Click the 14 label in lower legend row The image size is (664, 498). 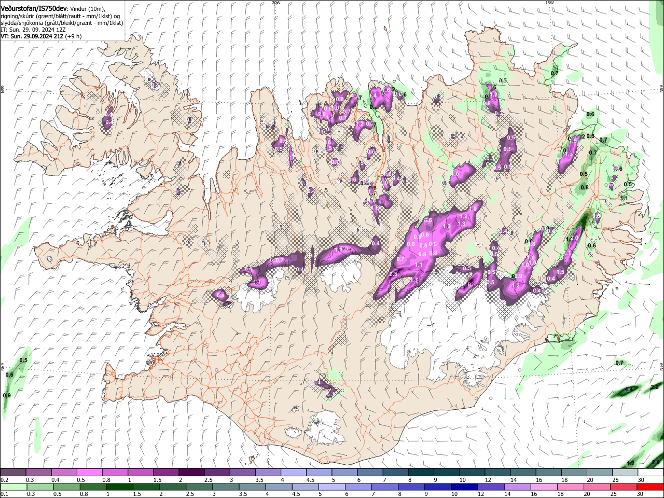[508, 494]
